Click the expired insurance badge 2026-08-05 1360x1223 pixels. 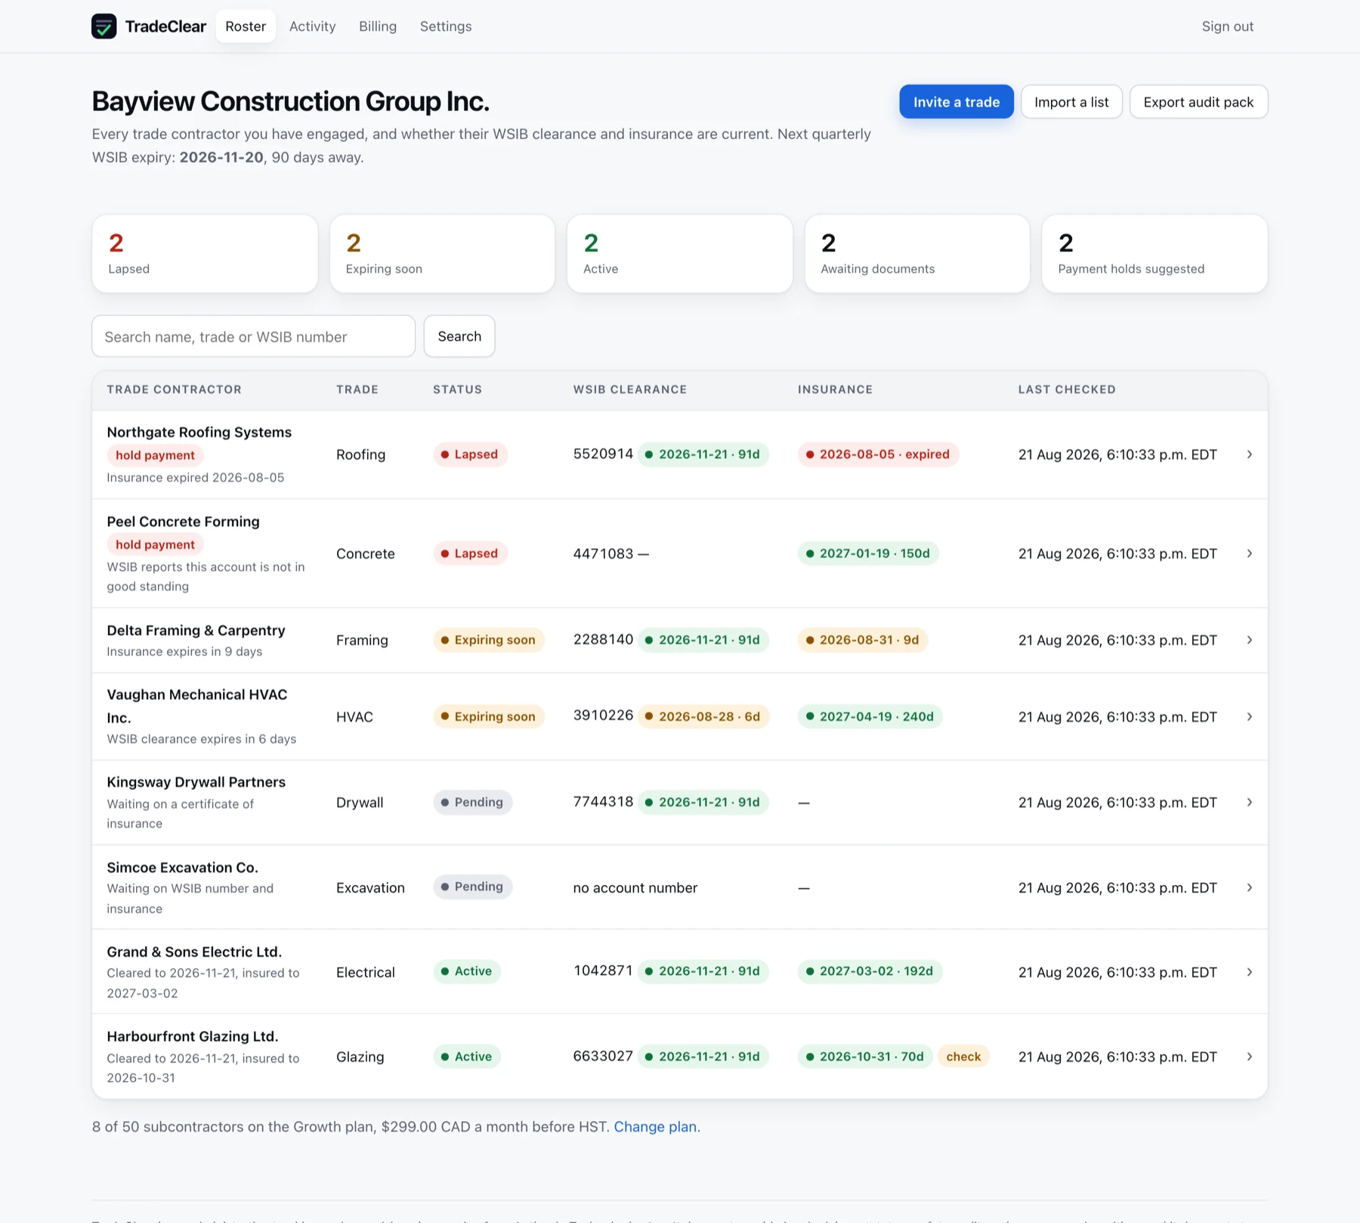tap(878, 454)
